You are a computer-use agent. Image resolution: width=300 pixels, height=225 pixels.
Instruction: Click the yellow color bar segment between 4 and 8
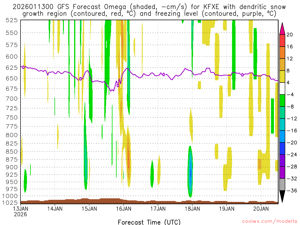[282, 76]
